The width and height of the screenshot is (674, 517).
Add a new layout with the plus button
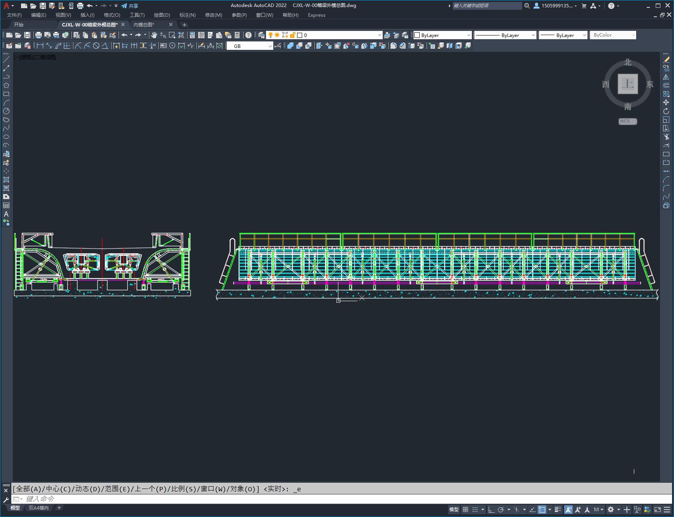coord(59,508)
